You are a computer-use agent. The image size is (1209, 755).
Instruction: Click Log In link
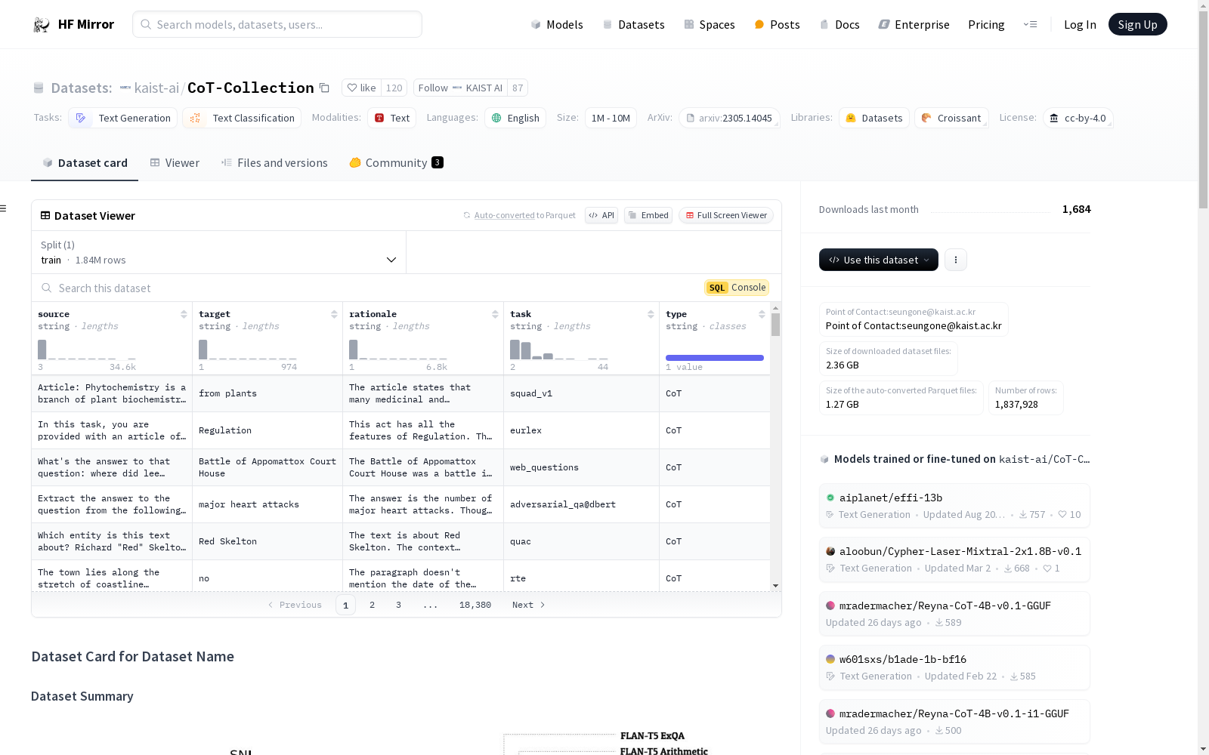pos(1080,25)
